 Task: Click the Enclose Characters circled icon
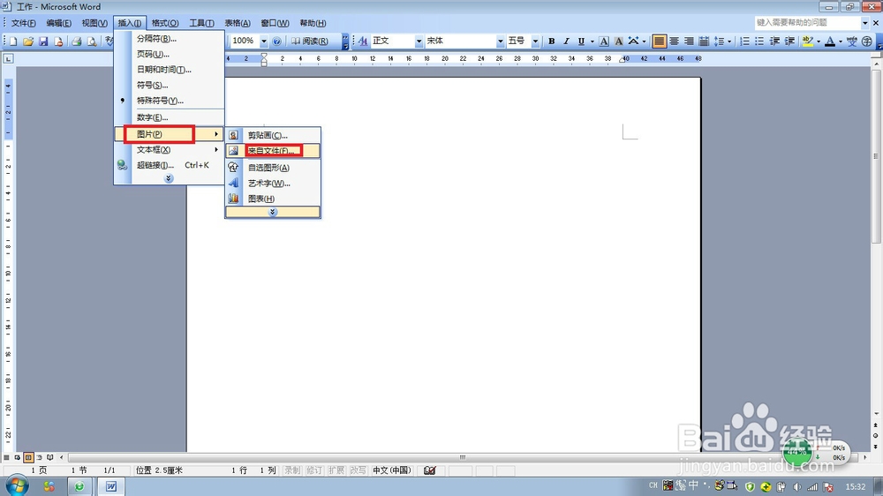(867, 41)
